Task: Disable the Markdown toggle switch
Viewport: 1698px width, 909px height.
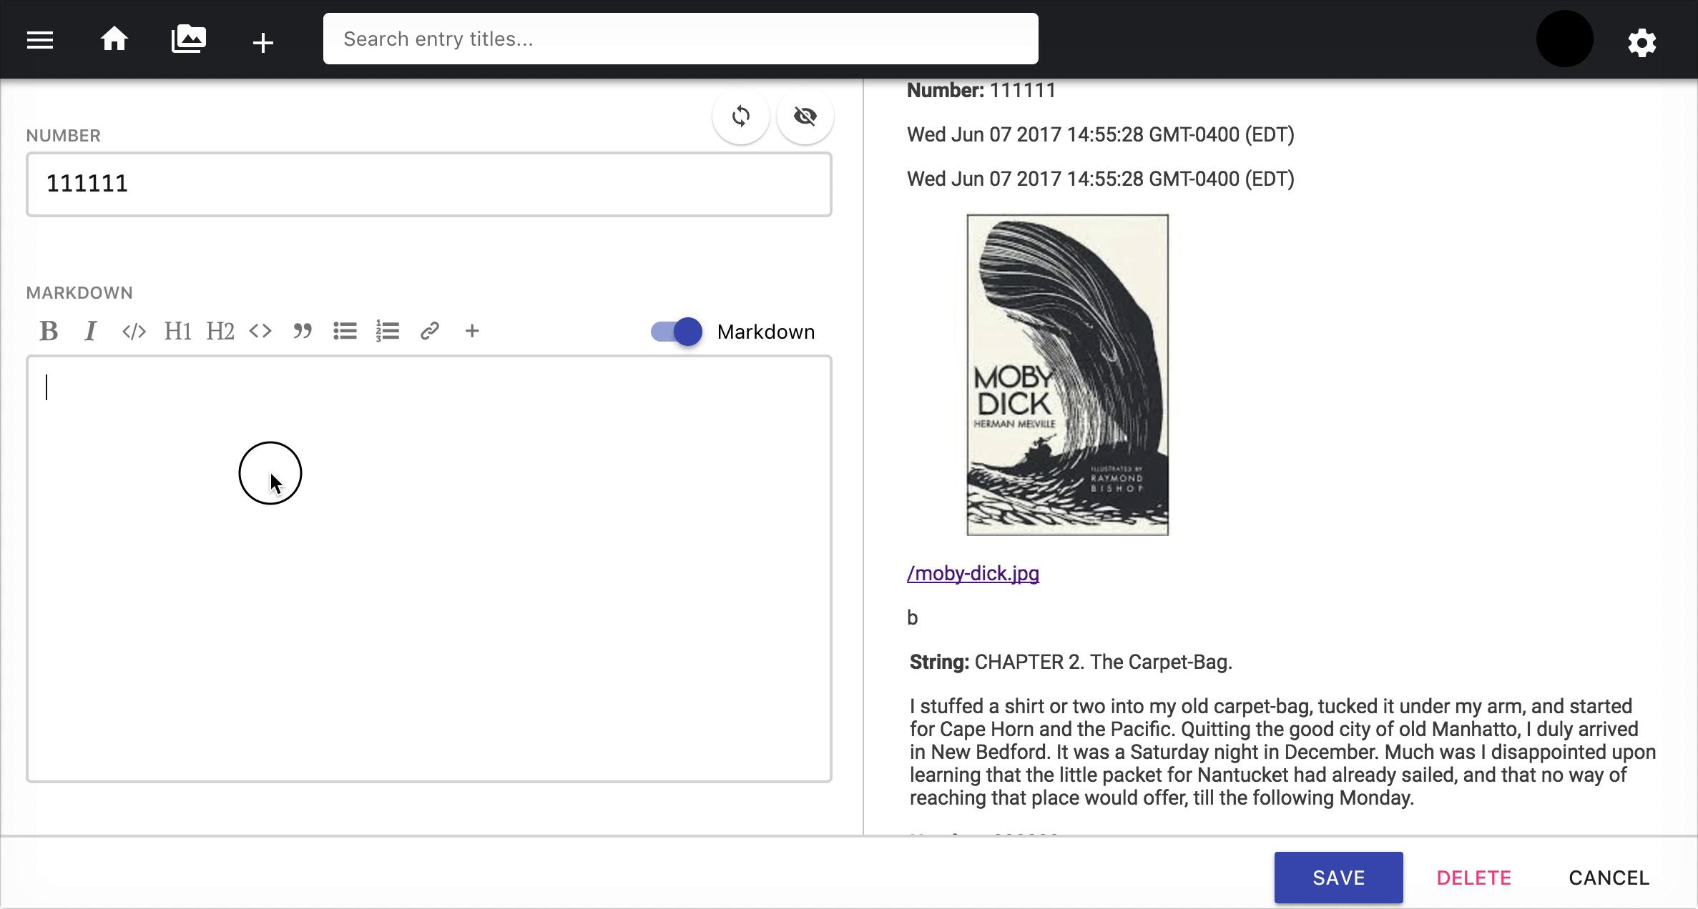Action: point(673,331)
